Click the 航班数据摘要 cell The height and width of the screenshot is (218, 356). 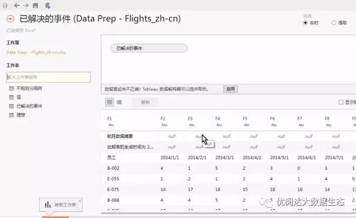[x=120, y=136]
